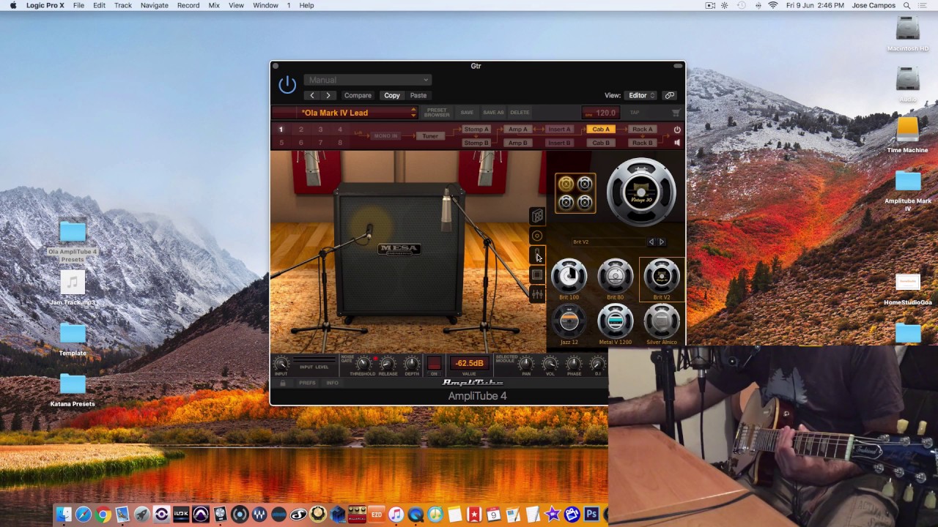Click the noise gate RELEASE knob
The image size is (938, 527).
pos(388,363)
